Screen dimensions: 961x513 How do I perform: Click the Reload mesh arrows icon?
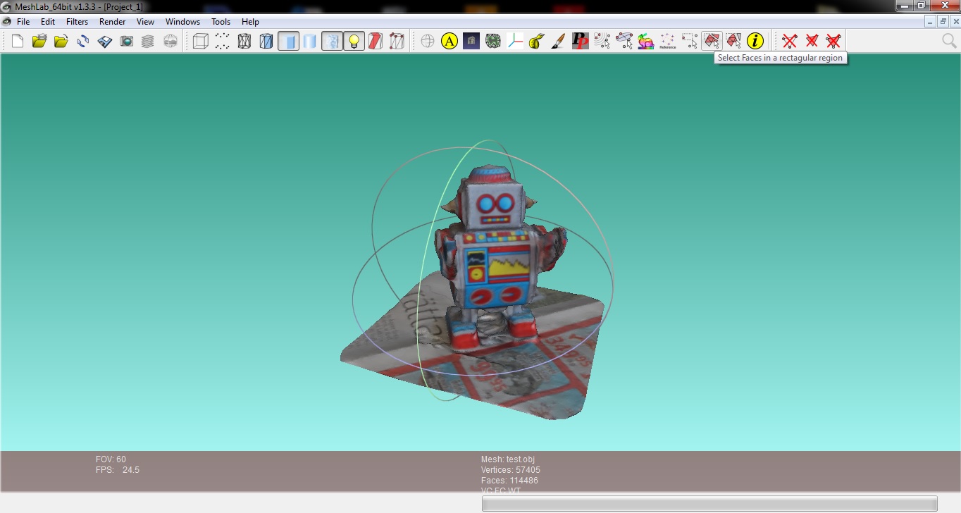[x=83, y=42]
